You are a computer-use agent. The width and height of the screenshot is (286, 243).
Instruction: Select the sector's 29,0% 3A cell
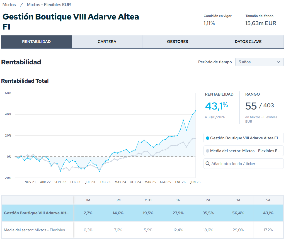pyautogui.click(x=238, y=230)
